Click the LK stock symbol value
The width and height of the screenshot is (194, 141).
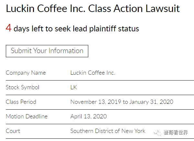point(74,87)
